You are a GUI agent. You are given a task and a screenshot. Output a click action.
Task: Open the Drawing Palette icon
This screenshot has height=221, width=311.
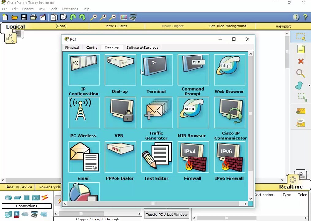tap(124, 17)
